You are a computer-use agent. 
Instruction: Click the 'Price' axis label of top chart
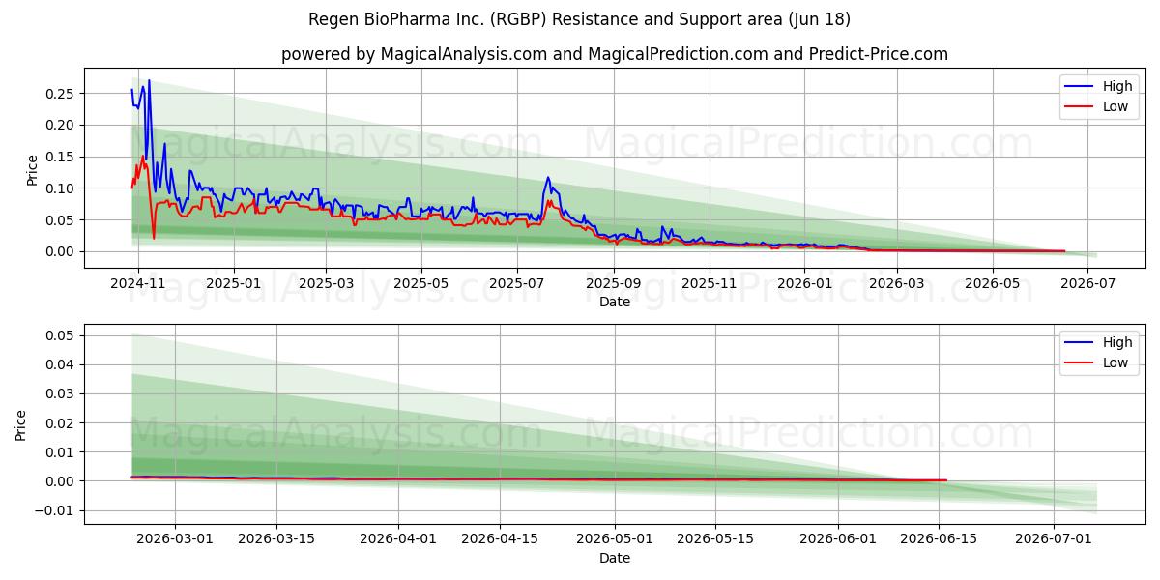(x=32, y=169)
